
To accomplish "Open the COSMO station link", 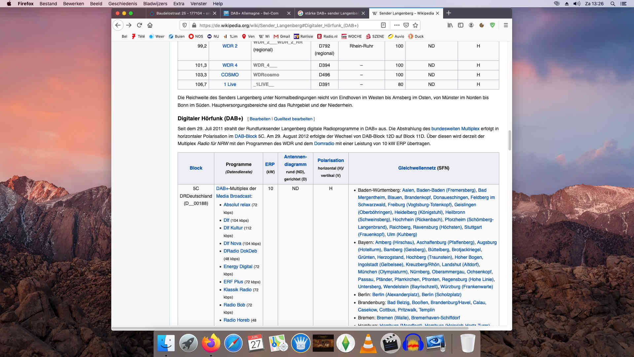I will [x=230, y=75].
